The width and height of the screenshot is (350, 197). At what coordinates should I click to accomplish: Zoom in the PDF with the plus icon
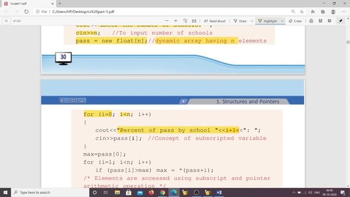click(x=176, y=21)
